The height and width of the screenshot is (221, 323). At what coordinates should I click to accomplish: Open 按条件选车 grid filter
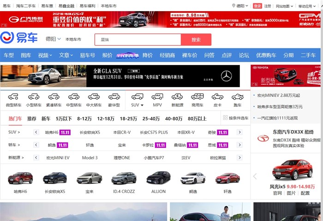[236, 118]
